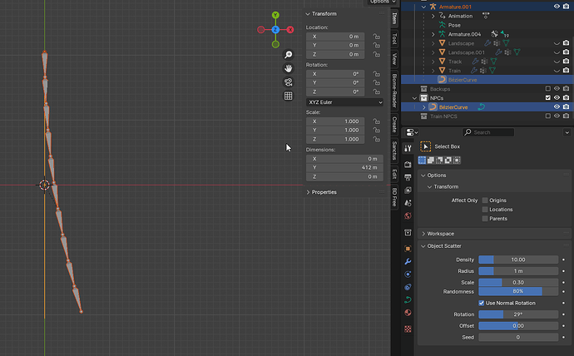Open the World properties tab icon
The height and width of the screenshot is (356, 574).
(408, 216)
